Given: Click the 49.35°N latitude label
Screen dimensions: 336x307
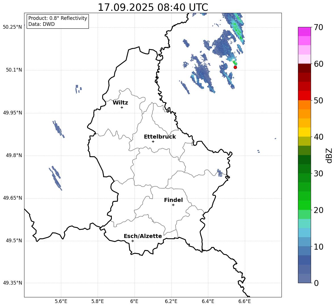Looking at the screenshot, I should 12,283.
